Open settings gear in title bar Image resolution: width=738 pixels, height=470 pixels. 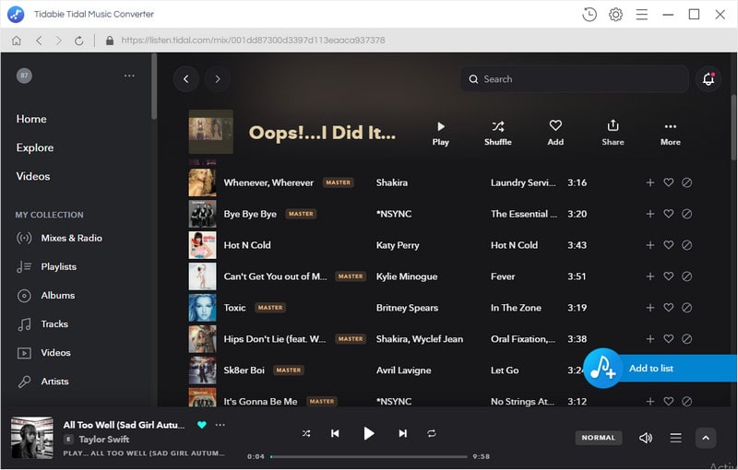615,15
